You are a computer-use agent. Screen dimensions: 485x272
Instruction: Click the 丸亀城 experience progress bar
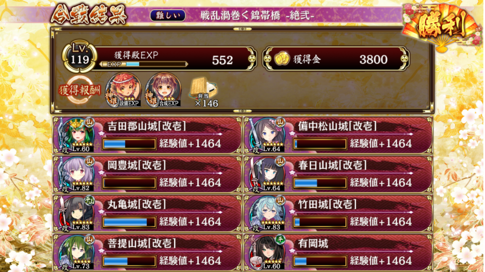[129, 222]
